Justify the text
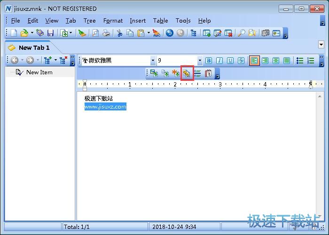Screen dimensions: 329x235 click(287, 61)
